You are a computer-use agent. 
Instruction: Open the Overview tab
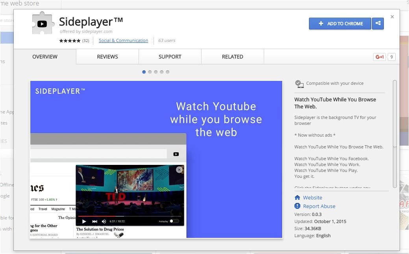click(x=45, y=57)
